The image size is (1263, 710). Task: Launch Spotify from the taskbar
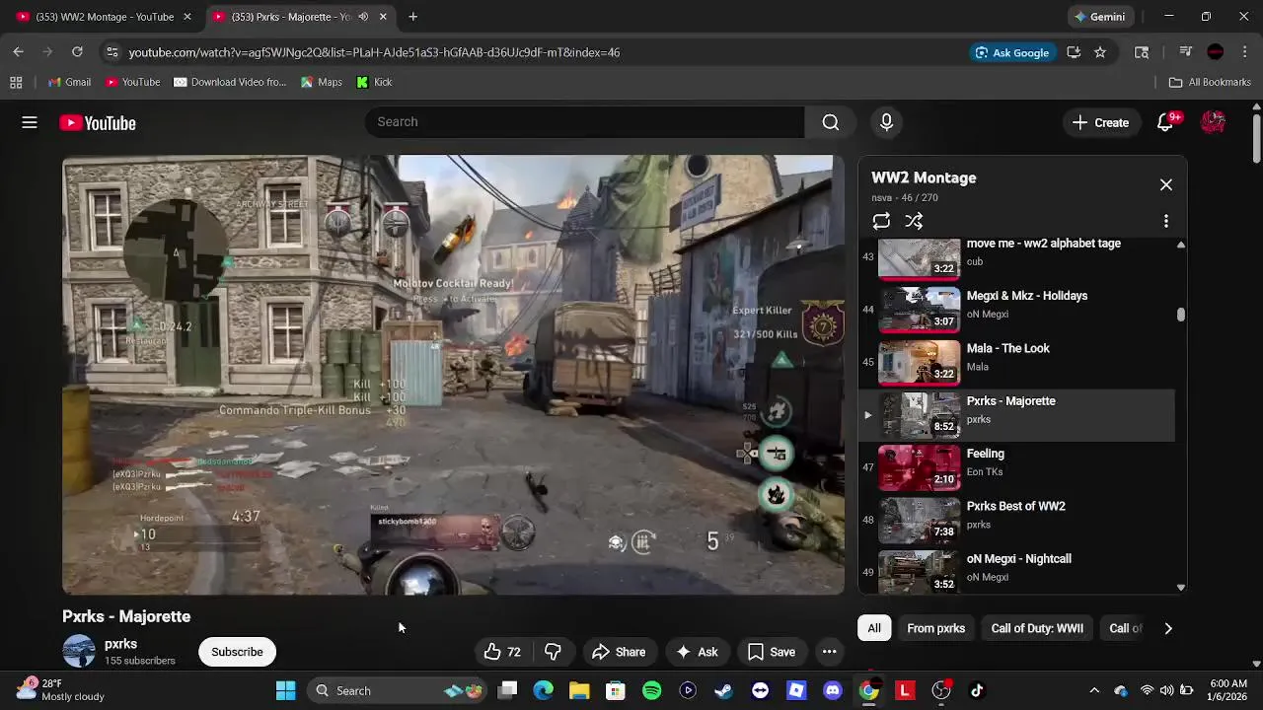(x=651, y=690)
